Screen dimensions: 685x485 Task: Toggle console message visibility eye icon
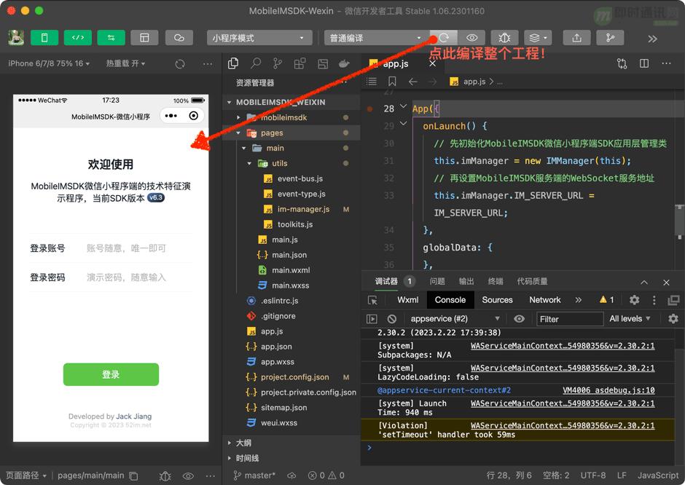(x=520, y=318)
